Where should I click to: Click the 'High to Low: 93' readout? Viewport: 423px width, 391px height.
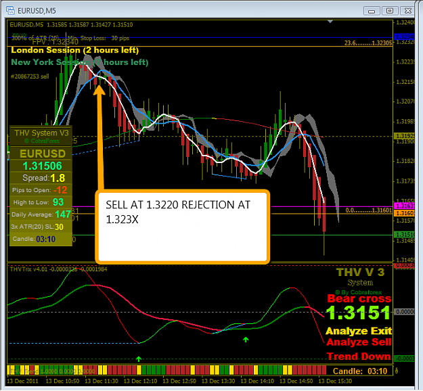(x=39, y=202)
